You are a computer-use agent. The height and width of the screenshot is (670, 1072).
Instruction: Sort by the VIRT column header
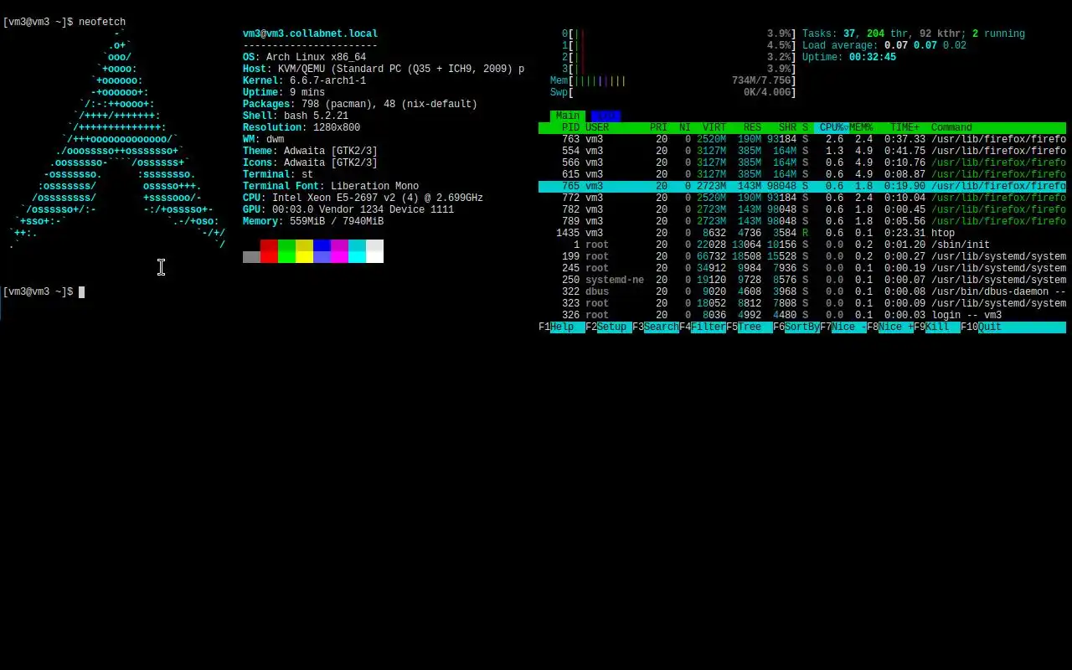[x=714, y=127]
